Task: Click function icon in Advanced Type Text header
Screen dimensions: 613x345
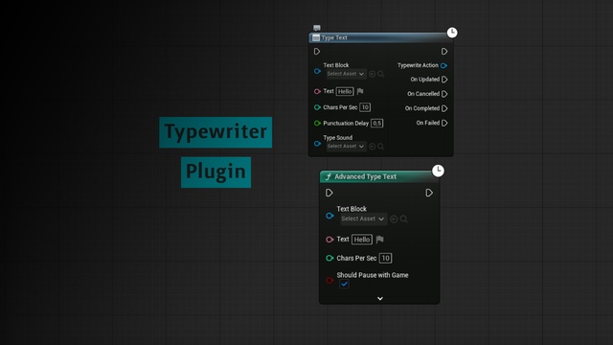Action: click(x=329, y=176)
